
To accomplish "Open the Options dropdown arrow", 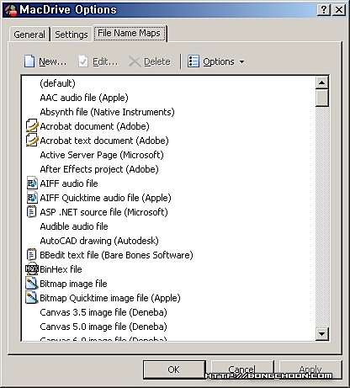I will point(241,61).
